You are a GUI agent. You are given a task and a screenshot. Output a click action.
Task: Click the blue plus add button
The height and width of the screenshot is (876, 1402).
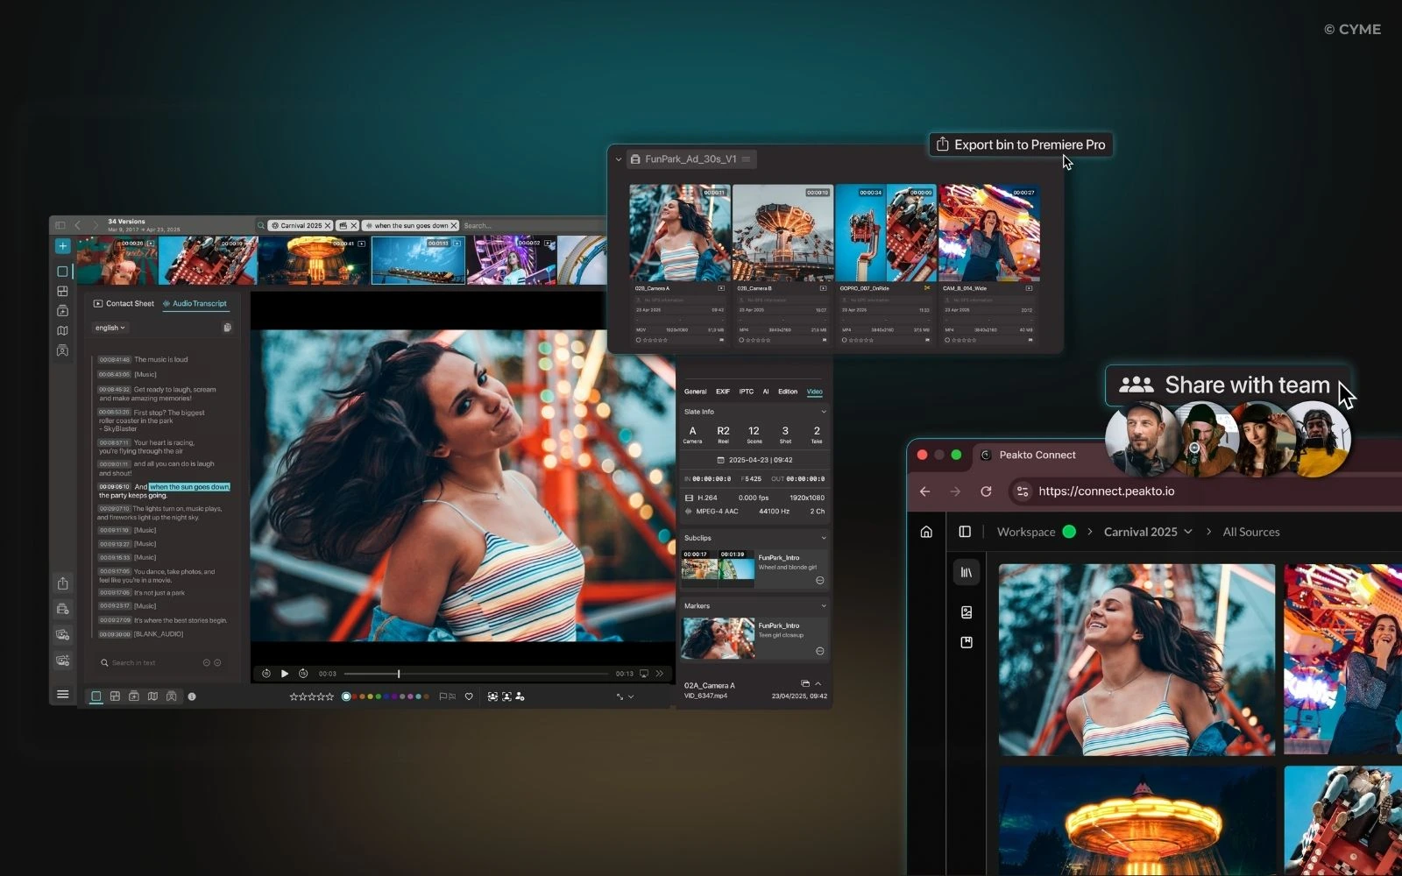[x=62, y=246]
